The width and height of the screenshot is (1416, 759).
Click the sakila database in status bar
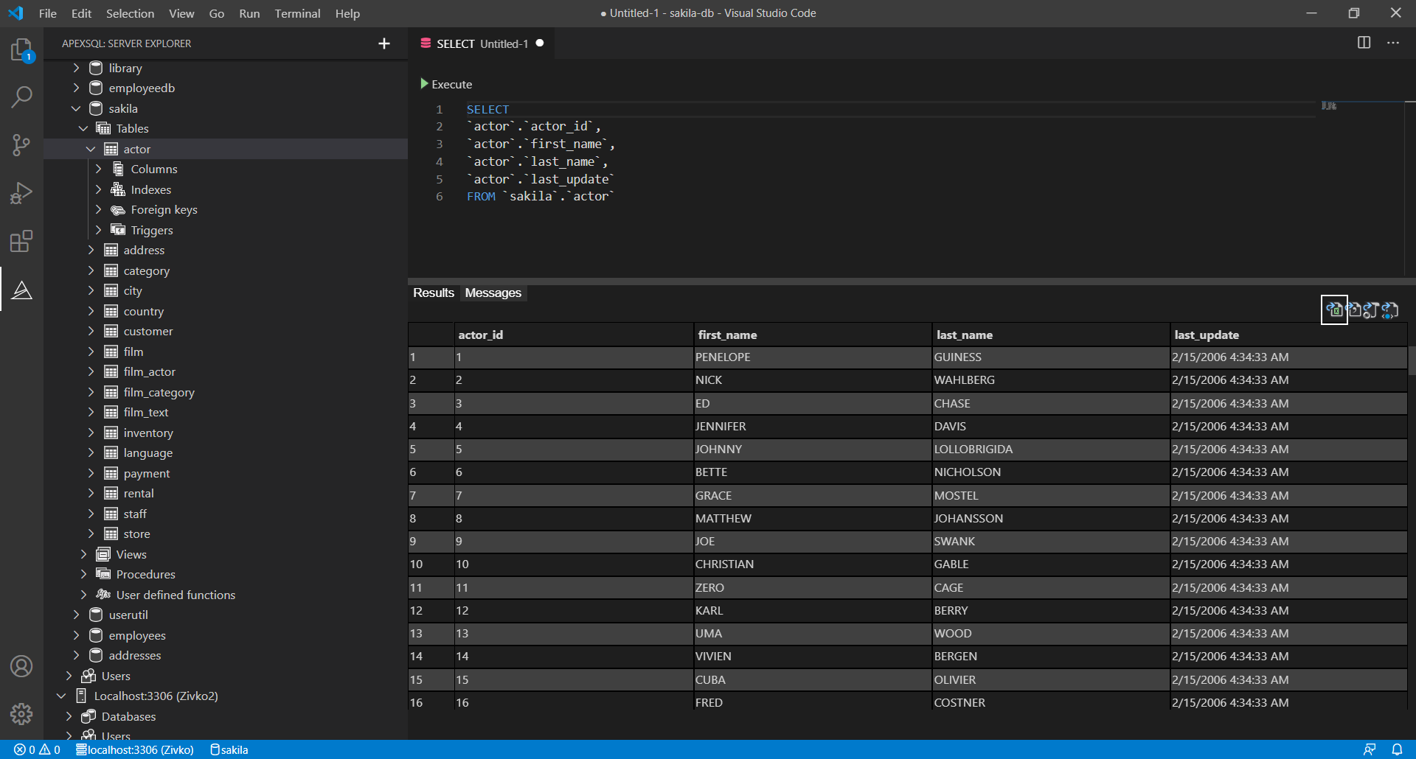coord(229,749)
